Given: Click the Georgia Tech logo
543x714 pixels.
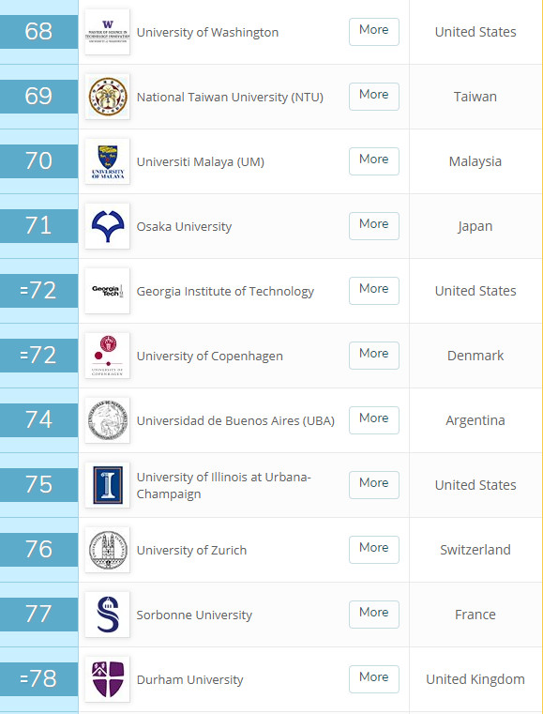Looking at the screenshot, I should click(x=108, y=291).
